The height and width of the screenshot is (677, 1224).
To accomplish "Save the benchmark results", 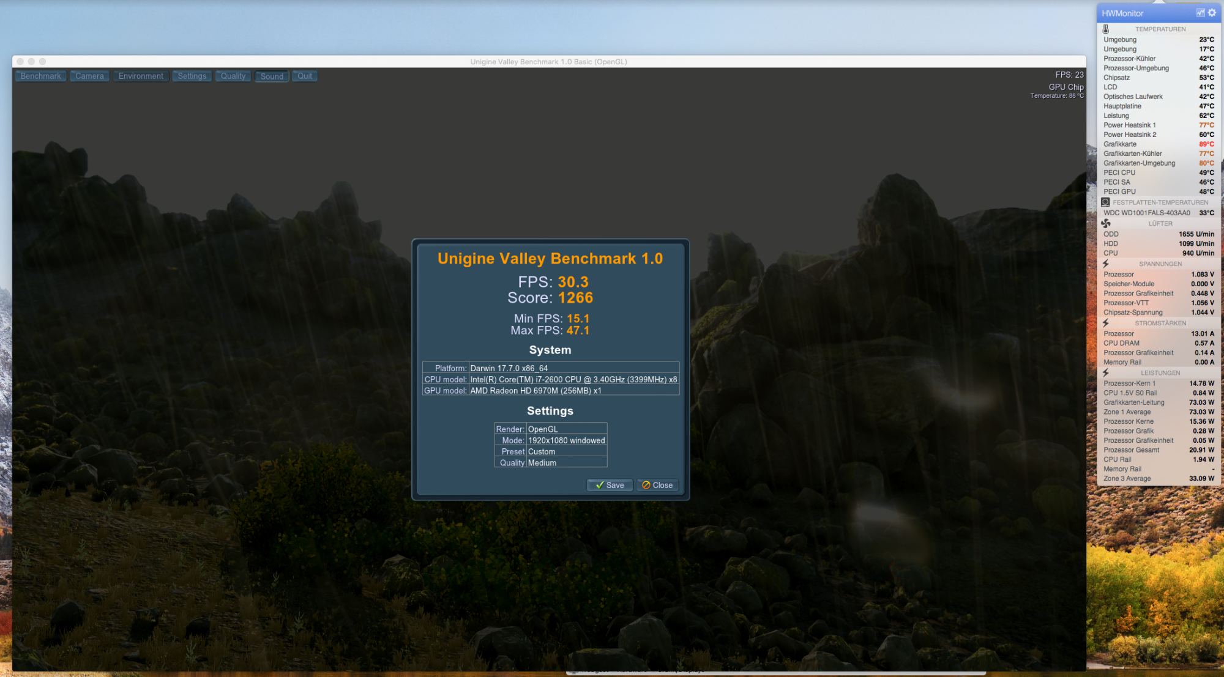I will click(610, 485).
